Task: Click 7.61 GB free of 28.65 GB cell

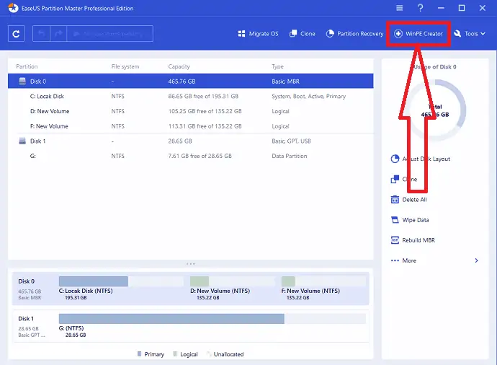Action: [x=200, y=156]
